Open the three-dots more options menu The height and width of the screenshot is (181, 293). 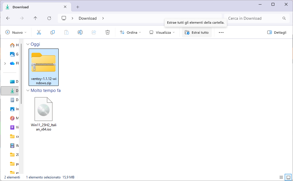(221, 33)
